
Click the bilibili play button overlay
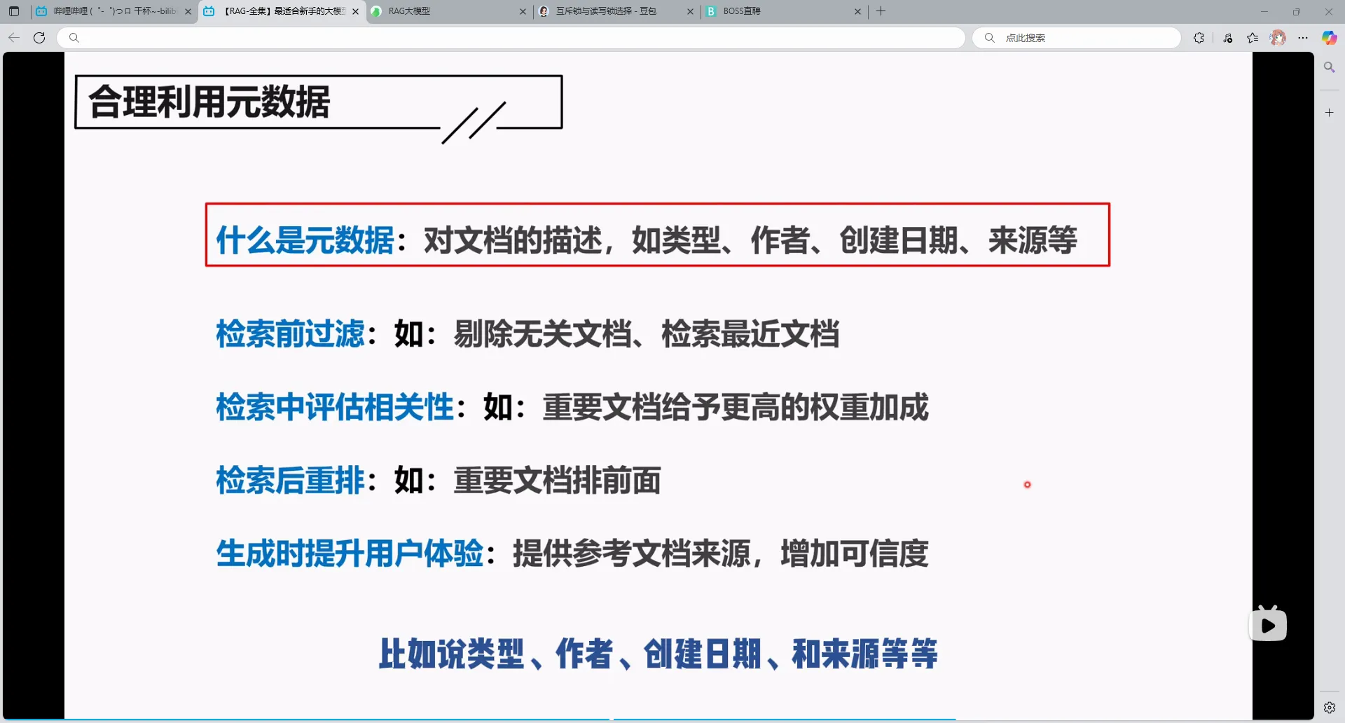coord(1268,625)
